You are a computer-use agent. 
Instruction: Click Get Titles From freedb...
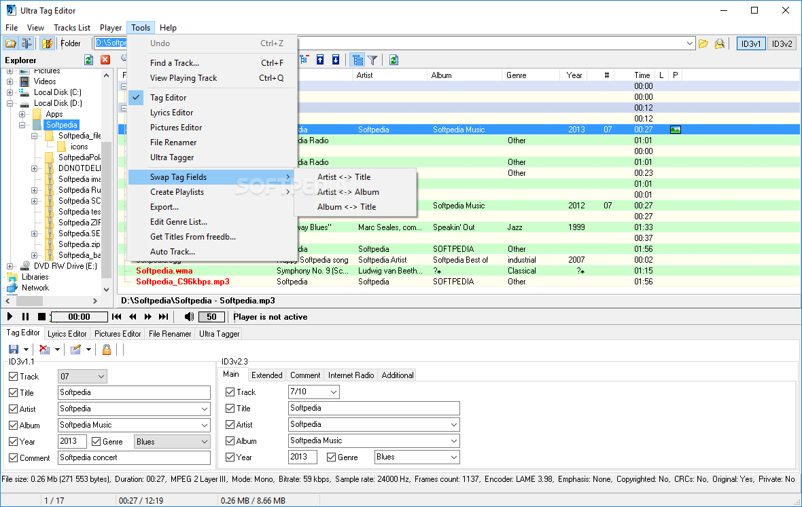[193, 237]
